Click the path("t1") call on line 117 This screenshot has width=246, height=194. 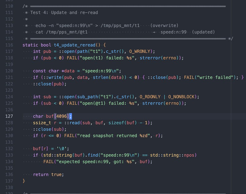(x=90, y=52)
